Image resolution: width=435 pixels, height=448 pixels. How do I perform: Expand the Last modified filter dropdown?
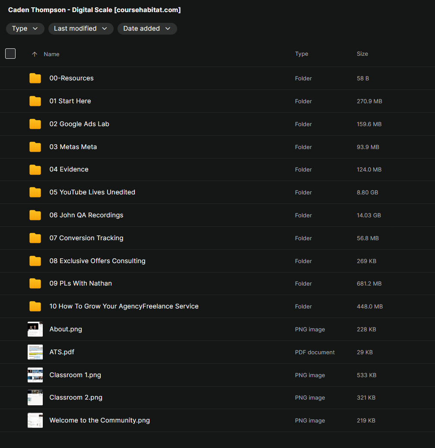81,29
